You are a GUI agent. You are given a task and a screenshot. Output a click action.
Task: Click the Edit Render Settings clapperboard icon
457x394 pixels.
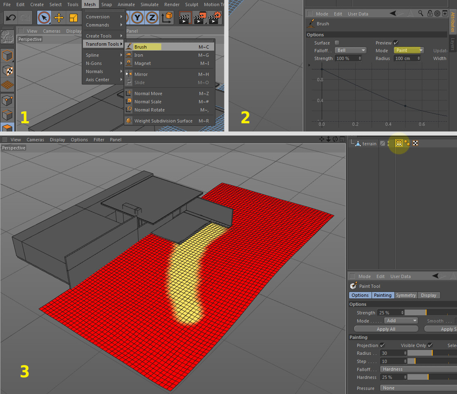pos(215,18)
